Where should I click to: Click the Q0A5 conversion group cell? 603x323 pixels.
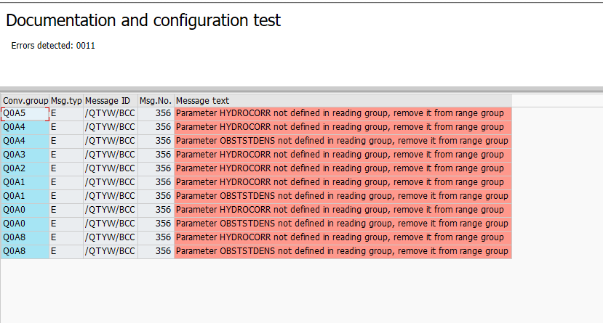click(x=25, y=113)
